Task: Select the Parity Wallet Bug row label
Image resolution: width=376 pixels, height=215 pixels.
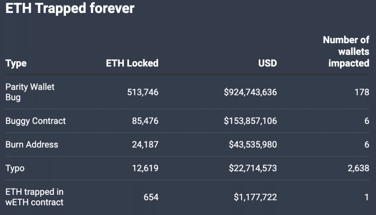Action: point(30,92)
